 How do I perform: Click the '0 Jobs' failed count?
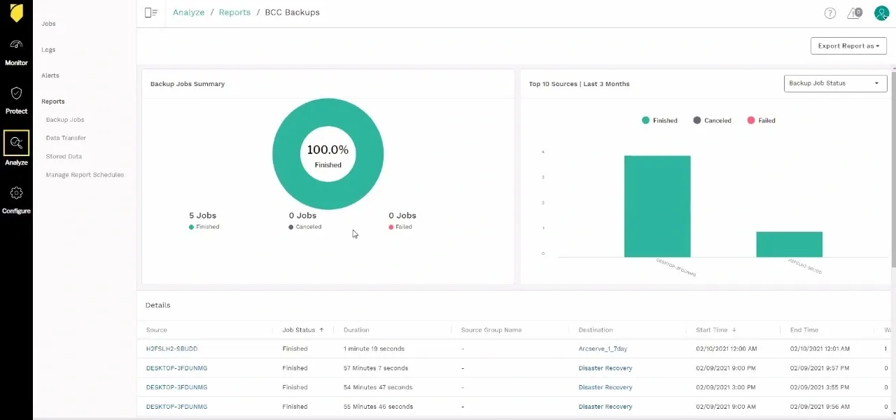coord(402,216)
